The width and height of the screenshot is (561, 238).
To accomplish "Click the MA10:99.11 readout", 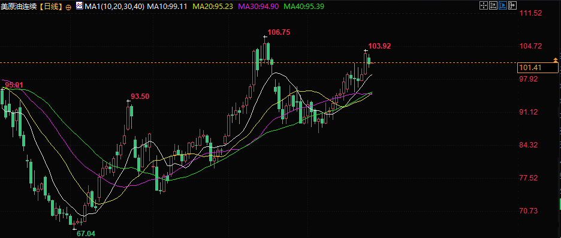I will (168, 6).
